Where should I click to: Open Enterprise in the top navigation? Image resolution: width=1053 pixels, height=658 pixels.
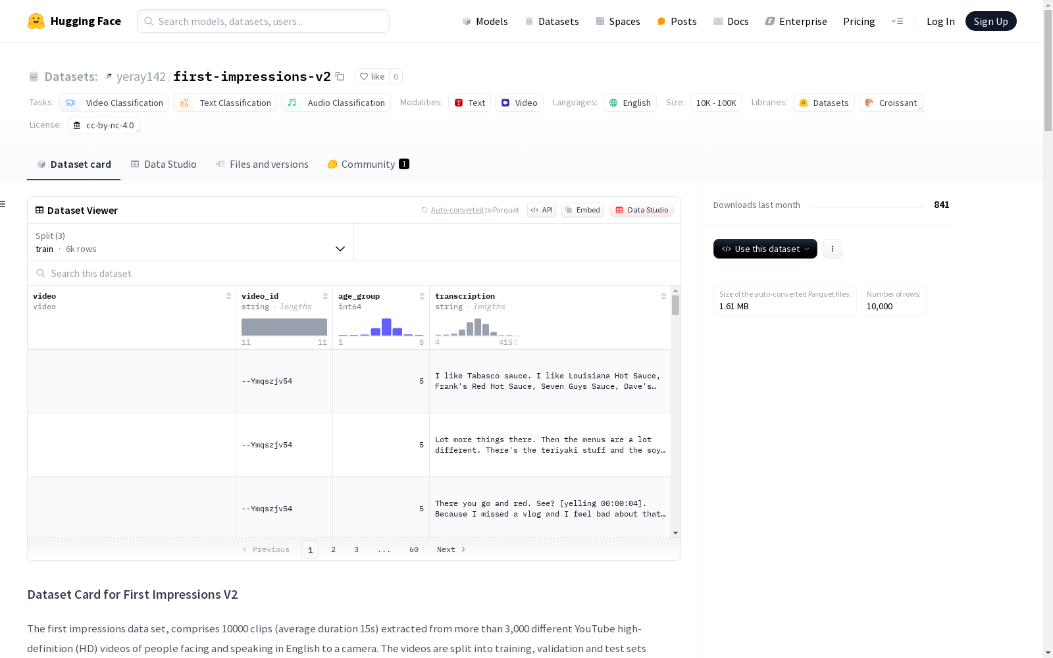(796, 21)
